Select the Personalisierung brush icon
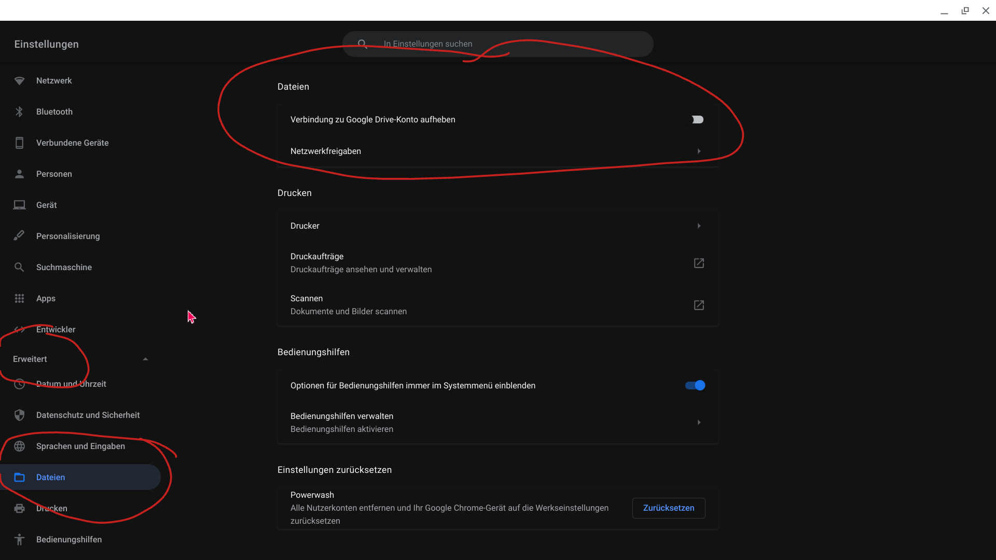This screenshot has width=996, height=560. [19, 236]
